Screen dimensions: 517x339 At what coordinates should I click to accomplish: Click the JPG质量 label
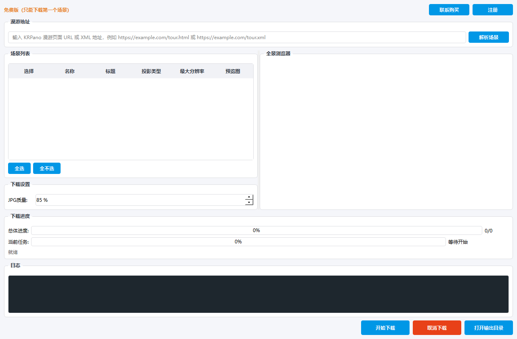(x=18, y=200)
